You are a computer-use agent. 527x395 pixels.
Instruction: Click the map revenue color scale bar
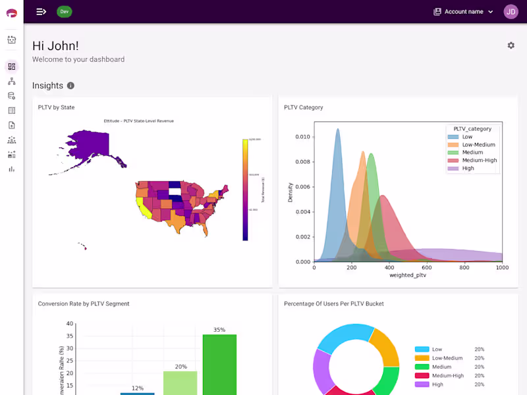(245, 190)
